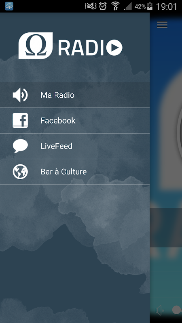Image resolution: width=182 pixels, height=323 pixels.
Task: Tap the RADIO logo text
Action: point(81,48)
